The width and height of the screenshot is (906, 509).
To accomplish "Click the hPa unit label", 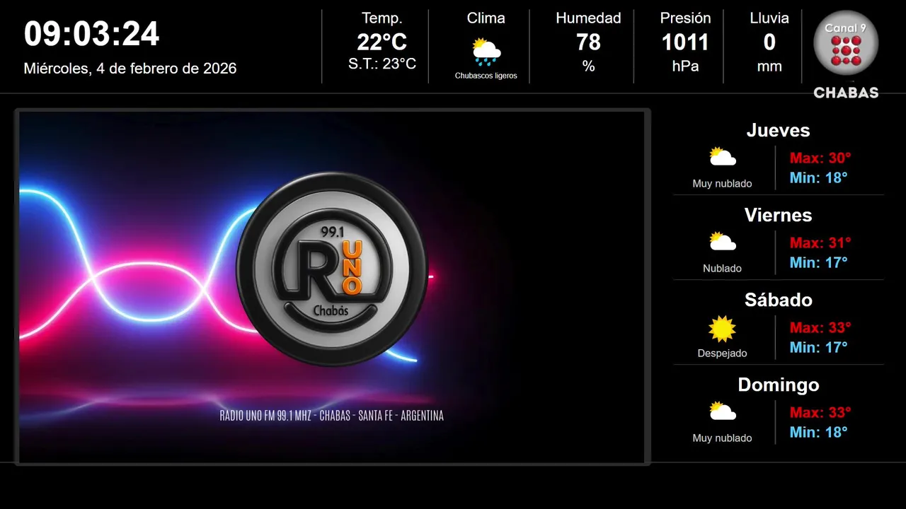I will tap(685, 66).
